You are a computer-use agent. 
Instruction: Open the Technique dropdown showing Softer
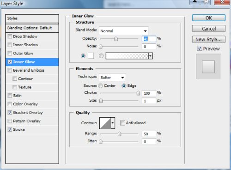click(x=112, y=78)
